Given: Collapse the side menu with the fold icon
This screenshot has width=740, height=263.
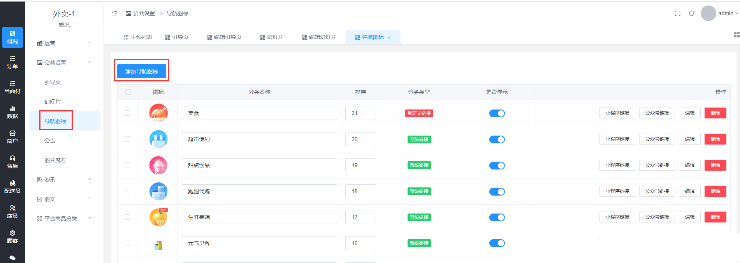Looking at the screenshot, I should click(114, 13).
